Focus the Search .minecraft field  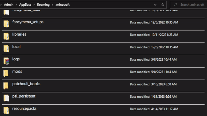[189, 5]
